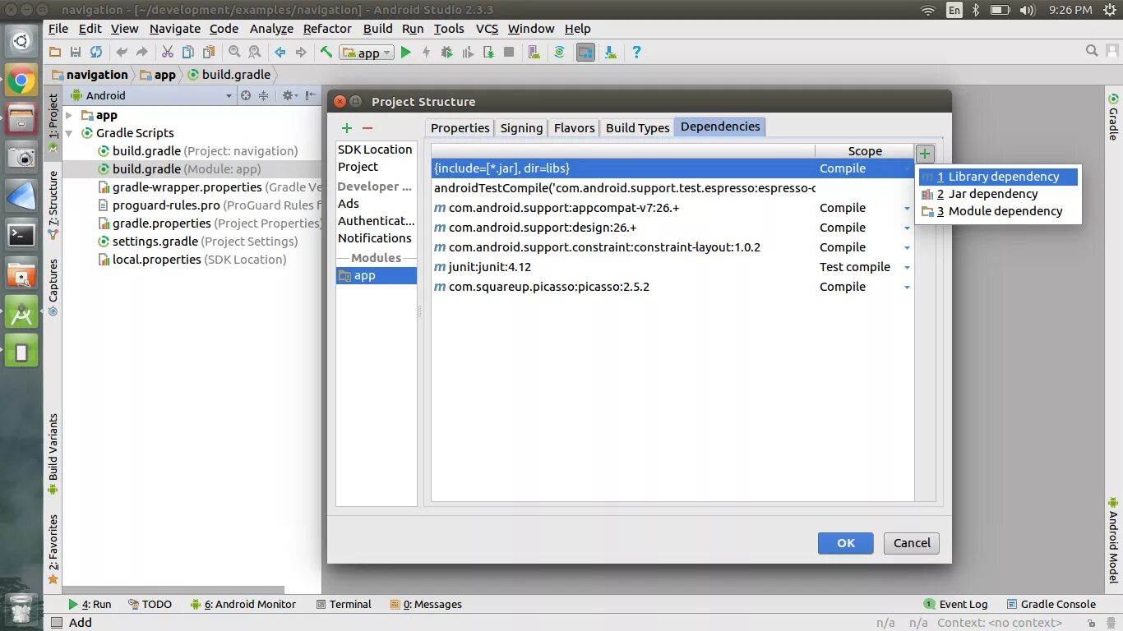The height and width of the screenshot is (631, 1123).
Task: Select settings.gradle in project tree
Action: tap(197, 242)
